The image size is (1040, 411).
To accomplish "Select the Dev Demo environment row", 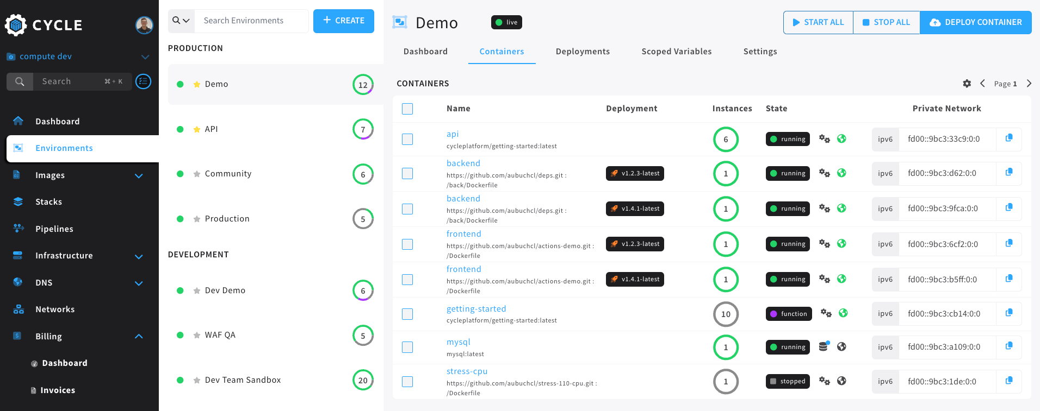I will 275,290.
